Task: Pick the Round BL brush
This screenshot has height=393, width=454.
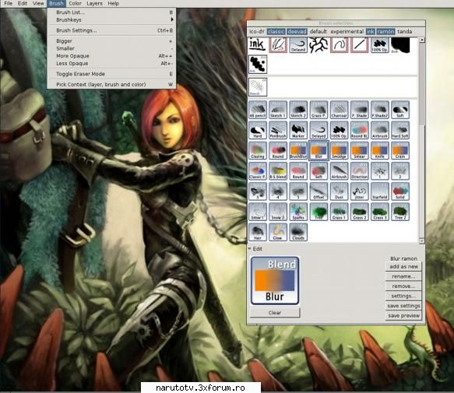Action: [359, 130]
